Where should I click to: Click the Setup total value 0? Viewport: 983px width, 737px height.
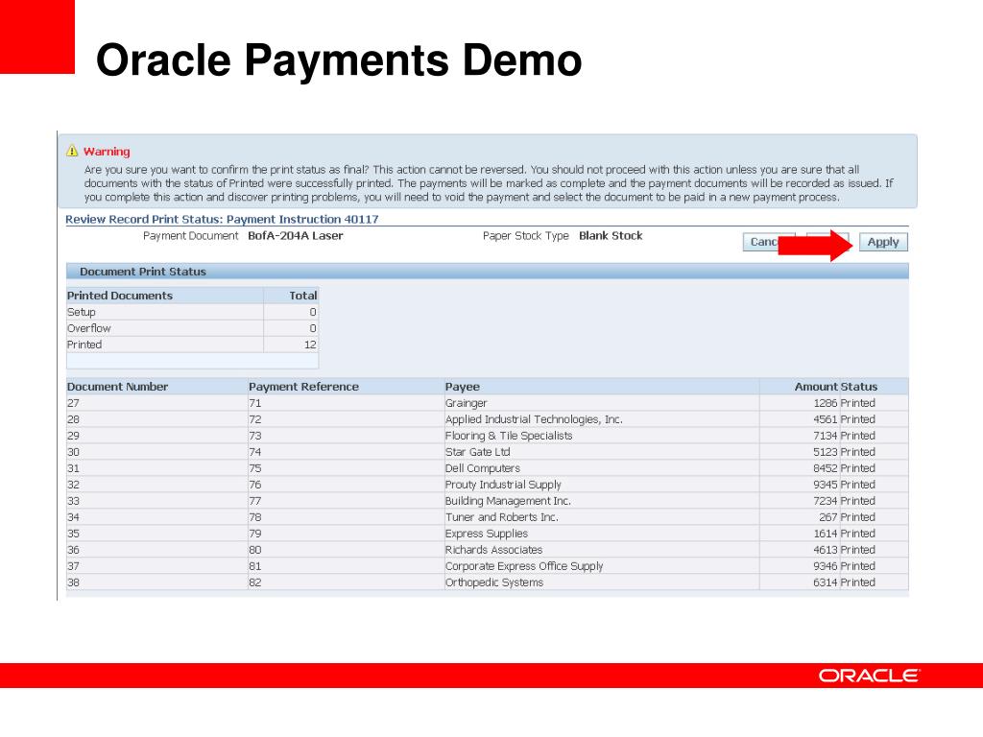coord(313,312)
